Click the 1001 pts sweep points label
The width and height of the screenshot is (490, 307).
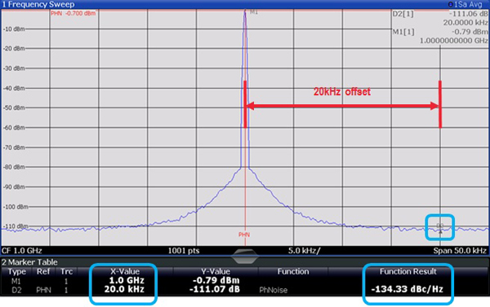pyautogui.click(x=184, y=251)
